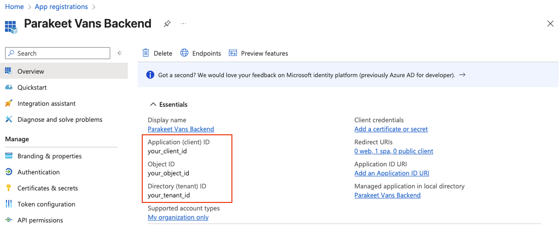Open Branding & properties

click(x=49, y=156)
